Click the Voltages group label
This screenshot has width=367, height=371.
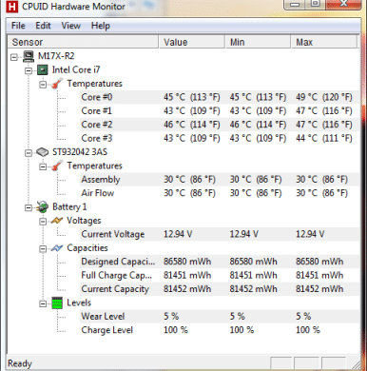(84, 221)
